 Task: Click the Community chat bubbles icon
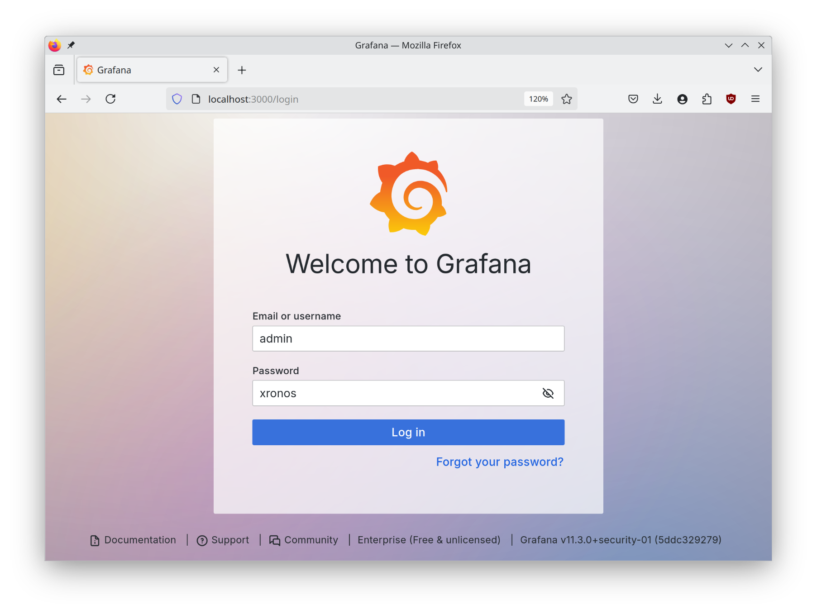pyautogui.click(x=275, y=540)
